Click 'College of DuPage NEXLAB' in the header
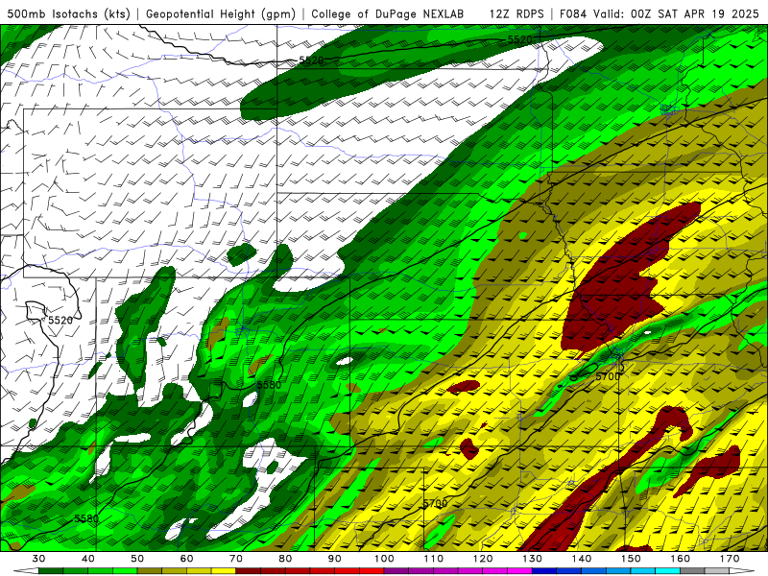Screen dimensions: 768x576 pyautogui.click(x=387, y=14)
